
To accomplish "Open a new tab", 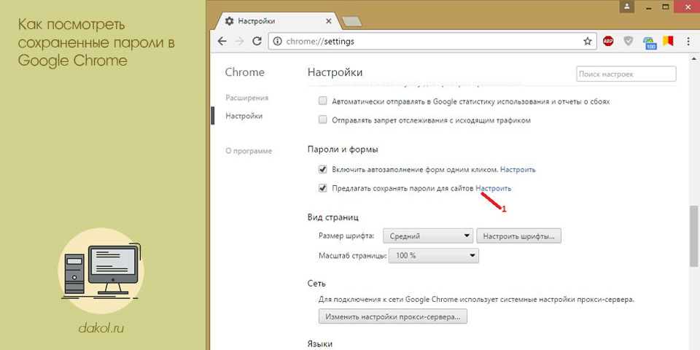I will [352, 21].
